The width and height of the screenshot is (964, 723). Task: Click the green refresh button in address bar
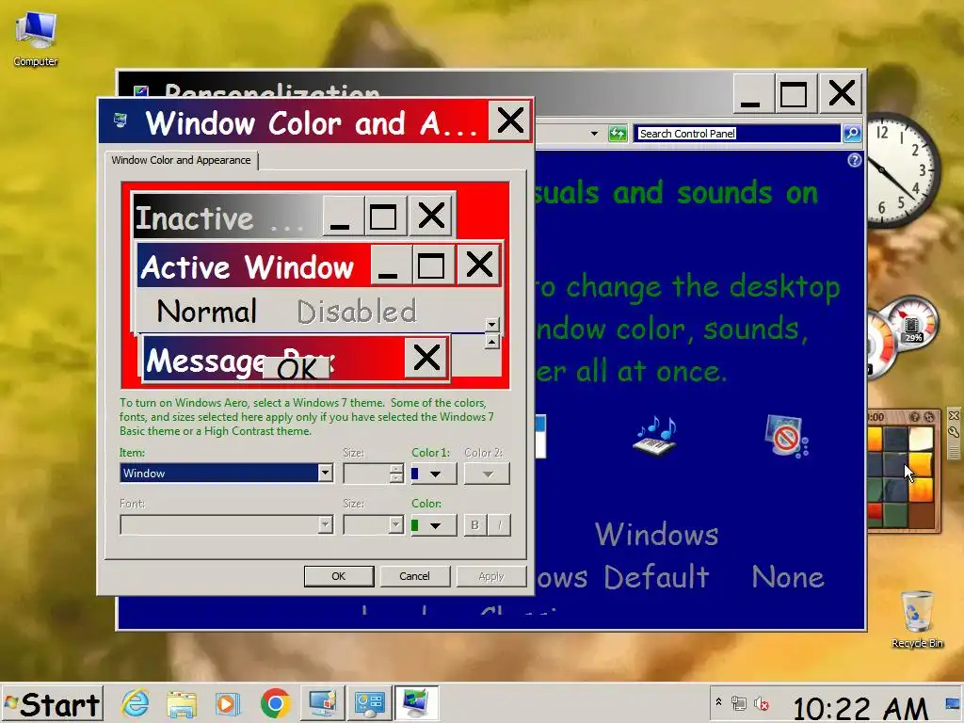pos(618,134)
